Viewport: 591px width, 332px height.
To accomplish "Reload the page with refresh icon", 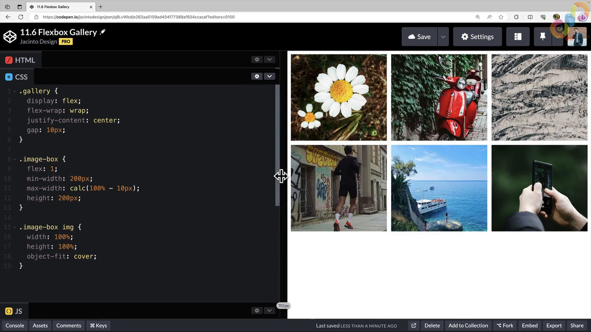I will point(21,17).
